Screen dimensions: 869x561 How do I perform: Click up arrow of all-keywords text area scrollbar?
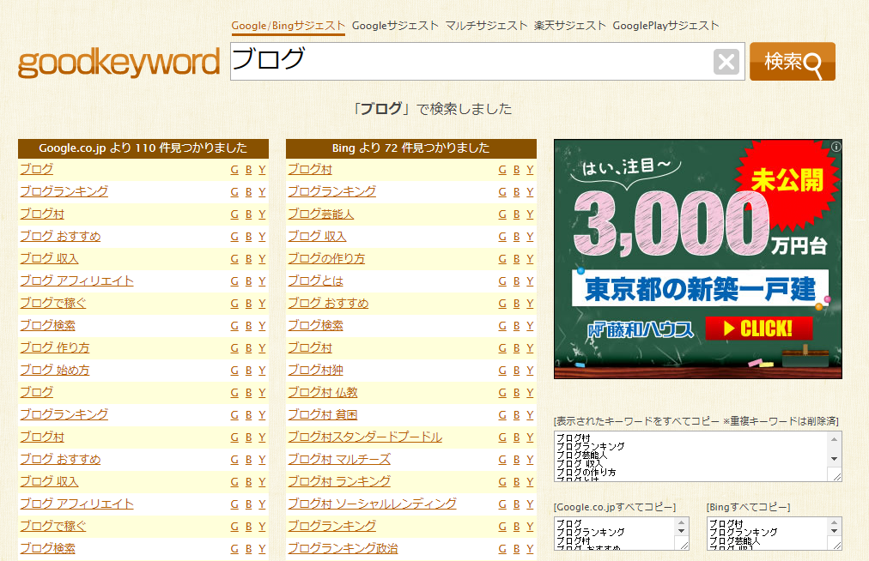tap(834, 439)
